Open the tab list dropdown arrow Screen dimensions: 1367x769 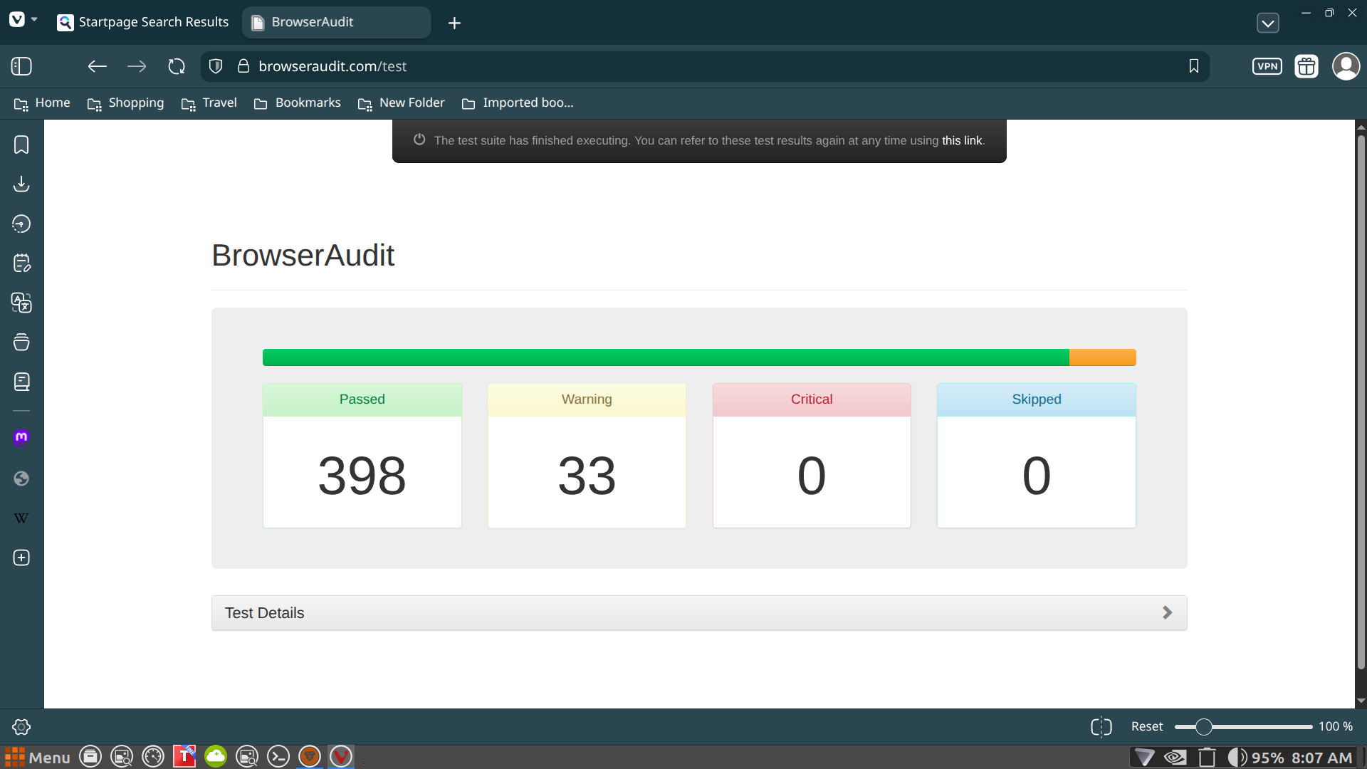coord(1267,23)
